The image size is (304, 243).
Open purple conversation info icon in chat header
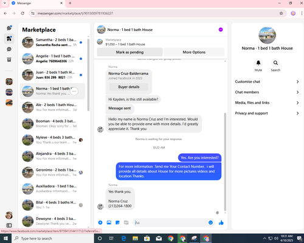221,30
